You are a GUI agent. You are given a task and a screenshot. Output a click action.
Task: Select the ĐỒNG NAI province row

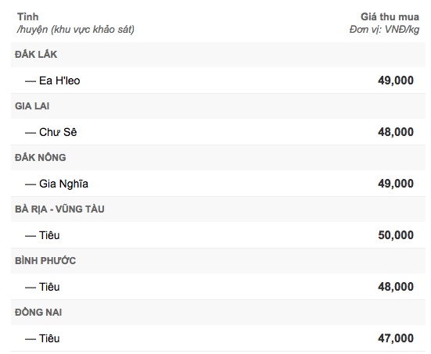[x=218, y=313]
